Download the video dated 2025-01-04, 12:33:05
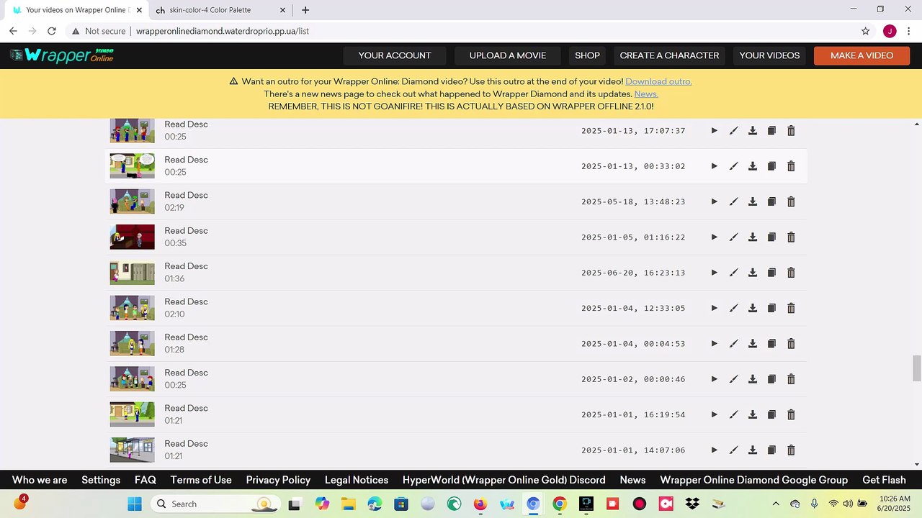This screenshot has width=922, height=518. coord(753,308)
